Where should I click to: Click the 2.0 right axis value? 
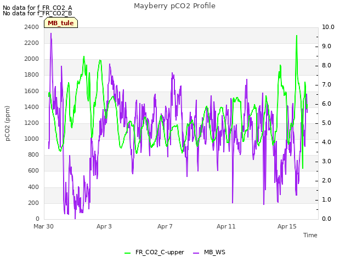pos(327,181)
